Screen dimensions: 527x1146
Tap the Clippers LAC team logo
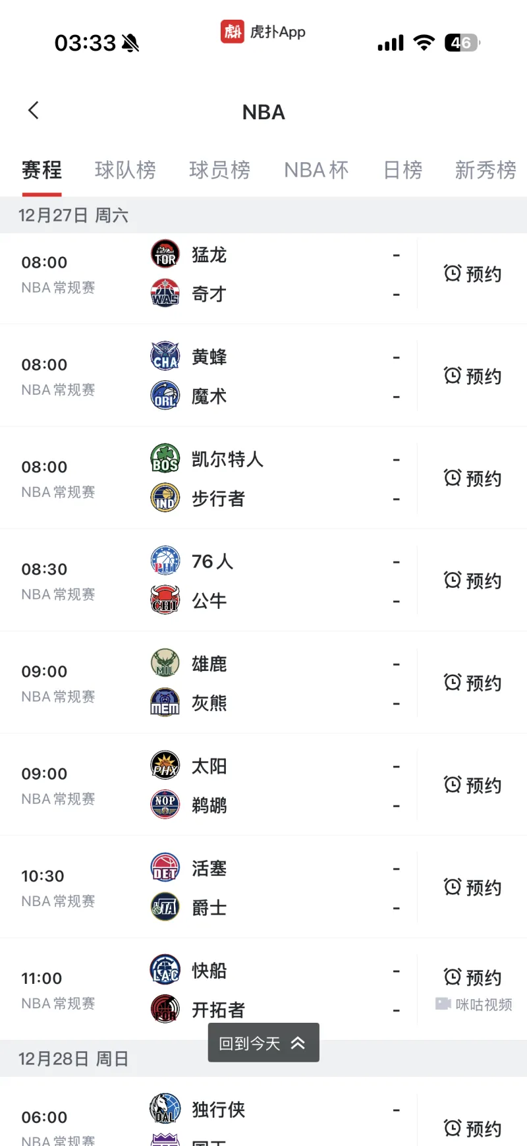click(x=165, y=970)
